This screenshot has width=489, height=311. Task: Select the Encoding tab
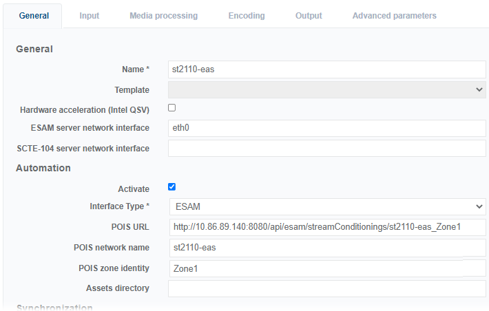247,16
